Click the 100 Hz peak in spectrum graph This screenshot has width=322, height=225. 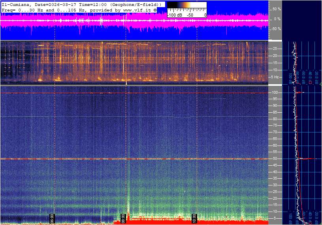pos(299,93)
